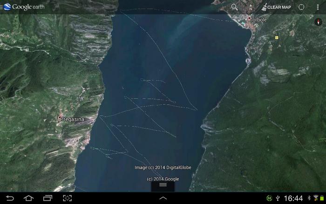Tap the my location target icon
The width and height of the screenshot is (326, 204).
[301, 7]
